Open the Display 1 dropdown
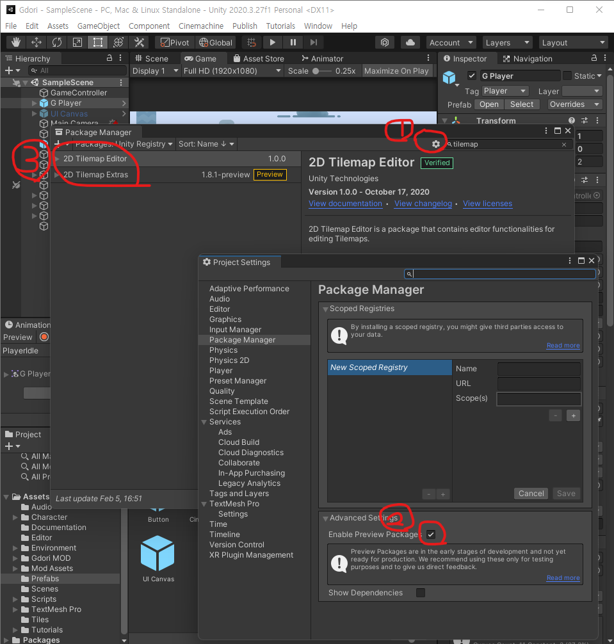 155,70
